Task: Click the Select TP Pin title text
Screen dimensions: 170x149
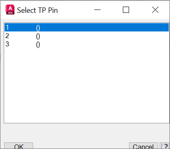Action: click(x=37, y=10)
